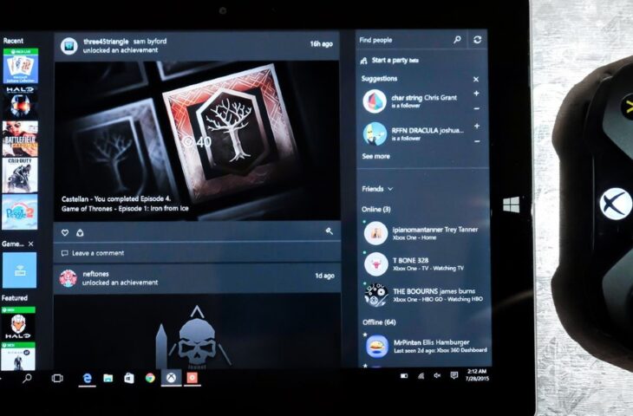This screenshot has width=633, height=416.
Task: Open Battlefield Hardline recent tile
Action: (20, 139)
